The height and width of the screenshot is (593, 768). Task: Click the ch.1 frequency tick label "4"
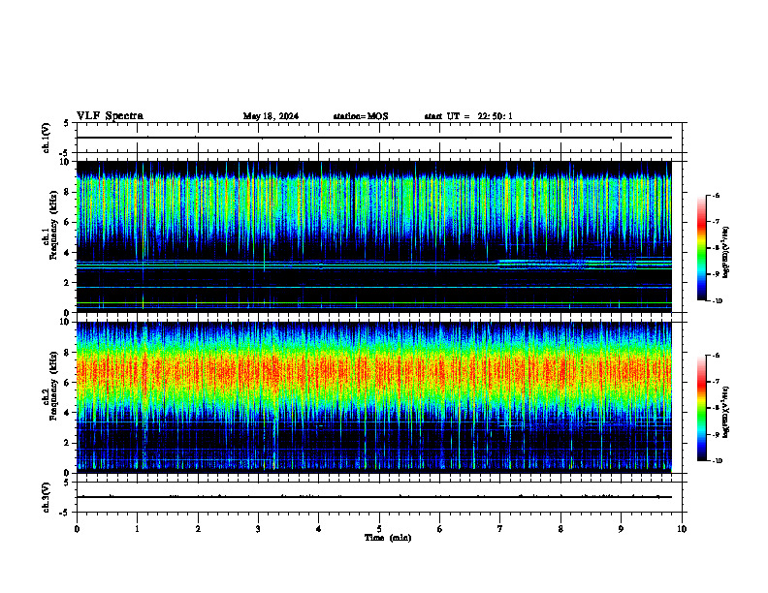pos(68,253)
